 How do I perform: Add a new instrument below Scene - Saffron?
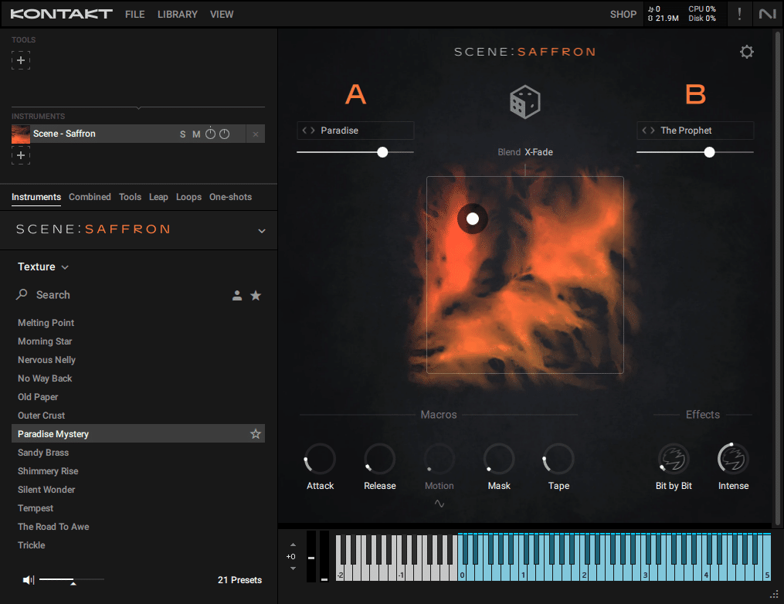click(21, 155)
